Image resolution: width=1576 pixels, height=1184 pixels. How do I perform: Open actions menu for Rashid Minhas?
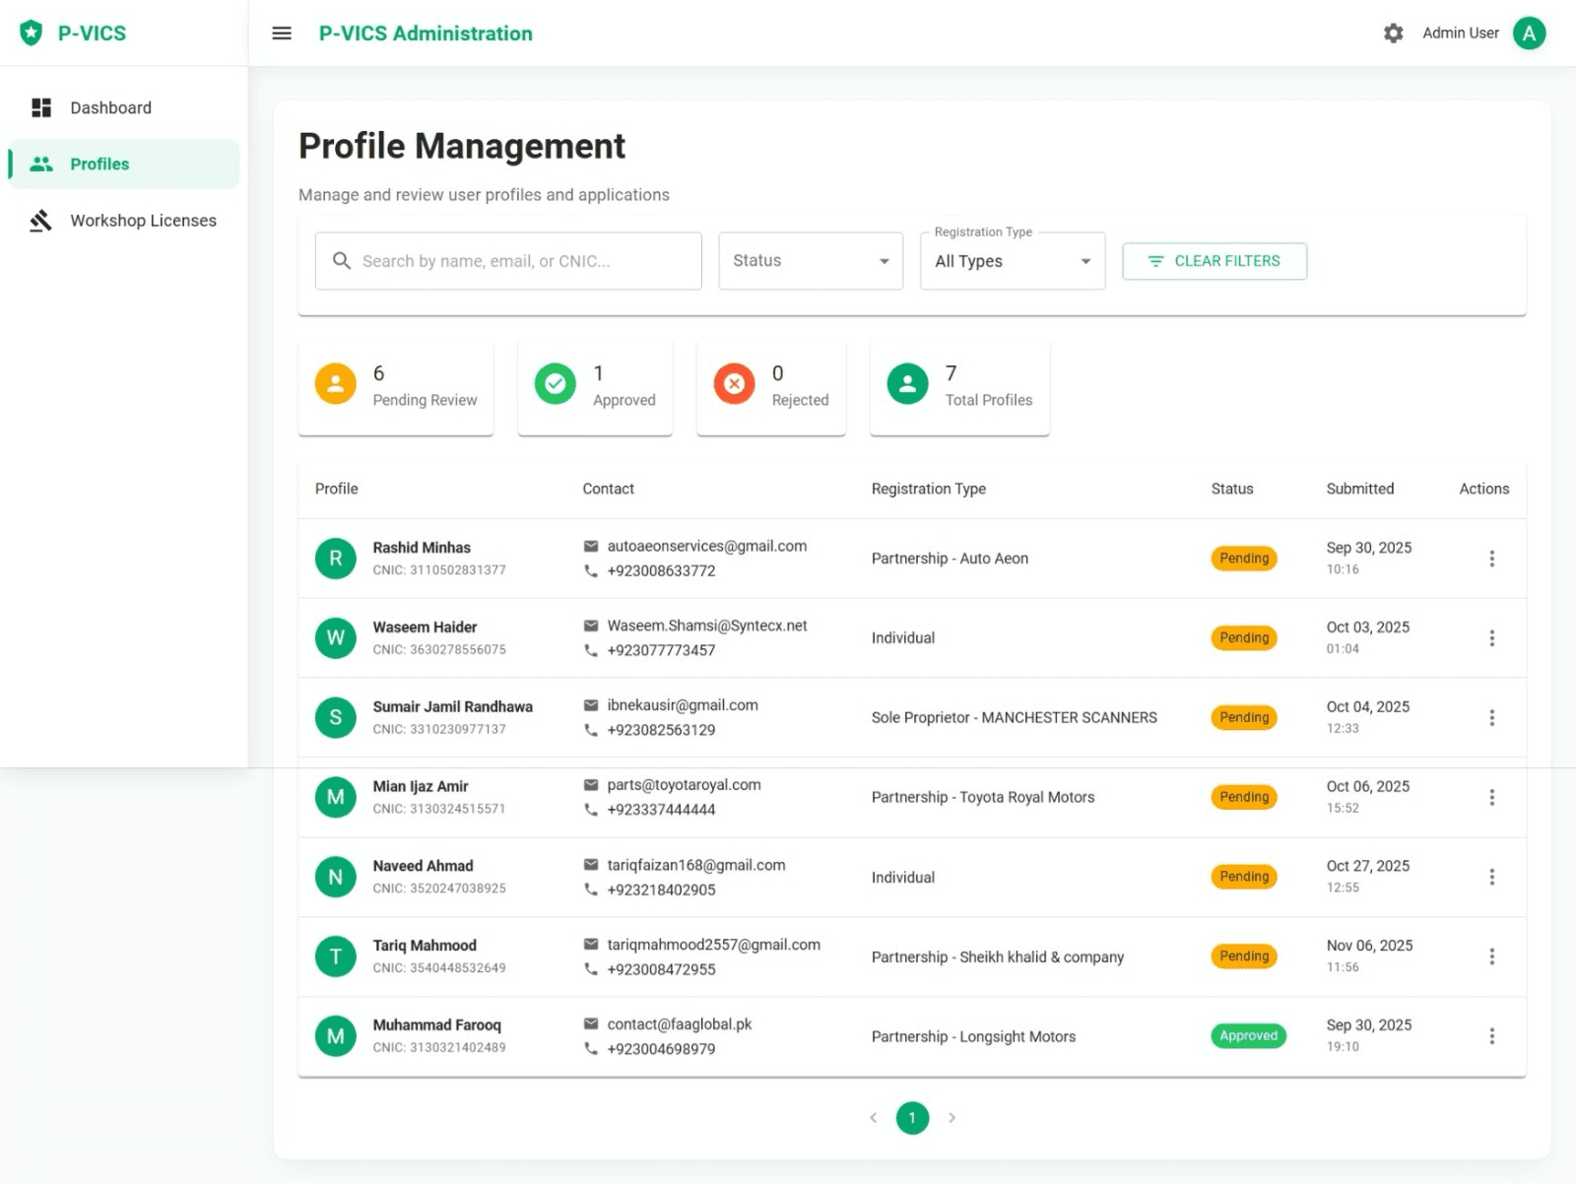(1492, 559)
